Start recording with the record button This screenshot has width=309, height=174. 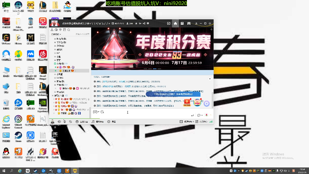tap(112, 121)
